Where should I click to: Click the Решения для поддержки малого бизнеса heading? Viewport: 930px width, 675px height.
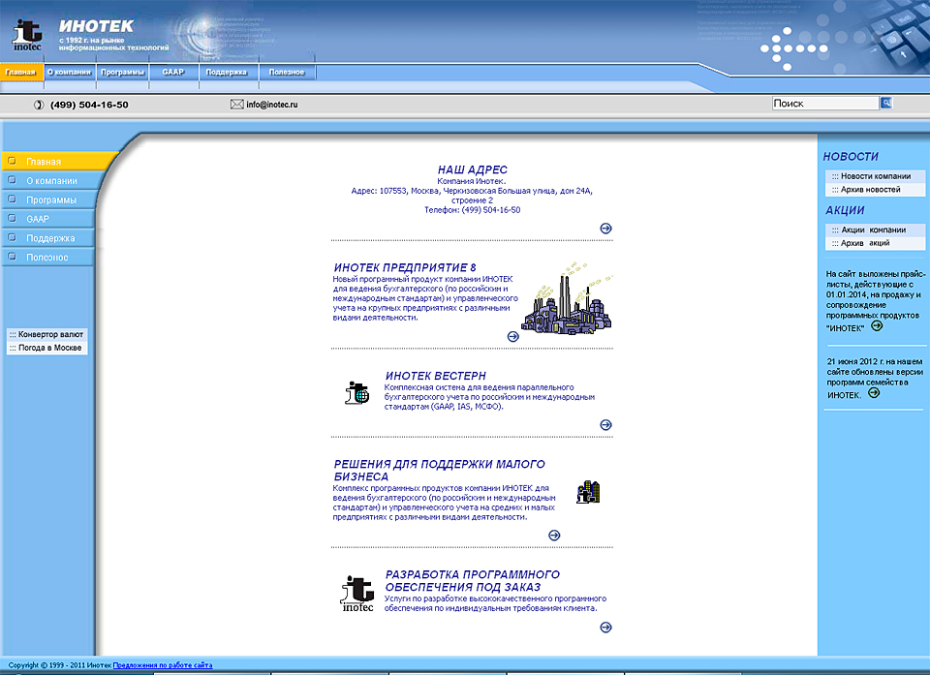[x=440, y=471]
